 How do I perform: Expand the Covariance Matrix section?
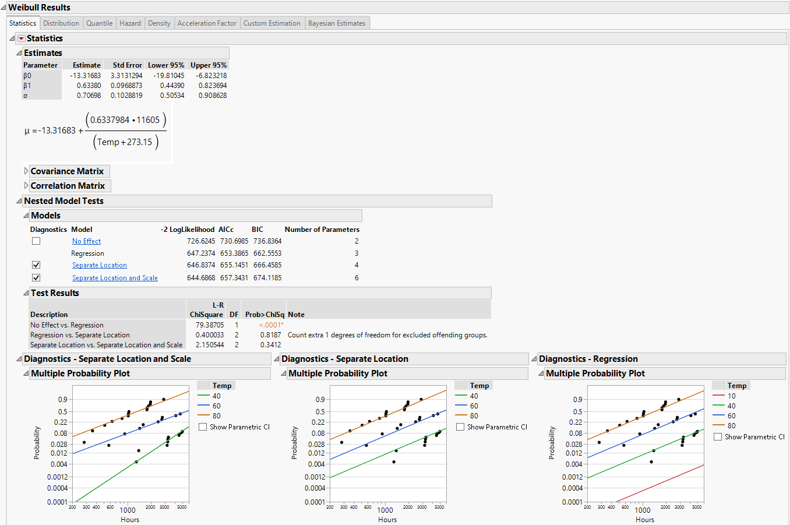tap(26, 171)
